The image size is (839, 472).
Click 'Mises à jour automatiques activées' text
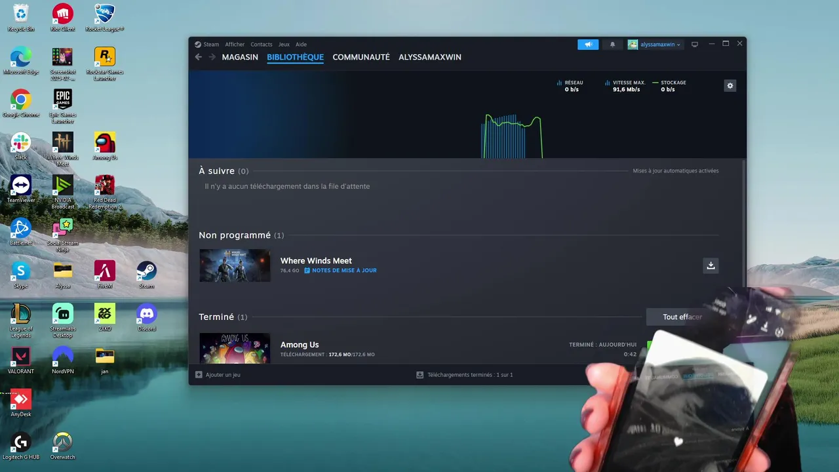[x=676, y=171]
